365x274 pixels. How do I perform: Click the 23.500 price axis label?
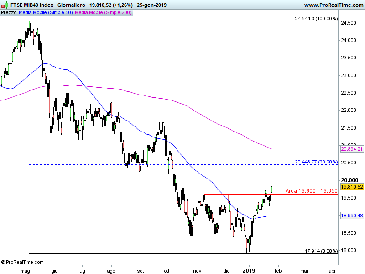coord(349,58)
